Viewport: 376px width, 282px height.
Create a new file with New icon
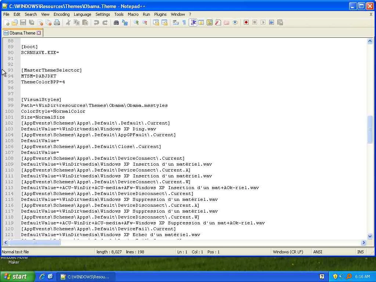(x=7, y=22)
